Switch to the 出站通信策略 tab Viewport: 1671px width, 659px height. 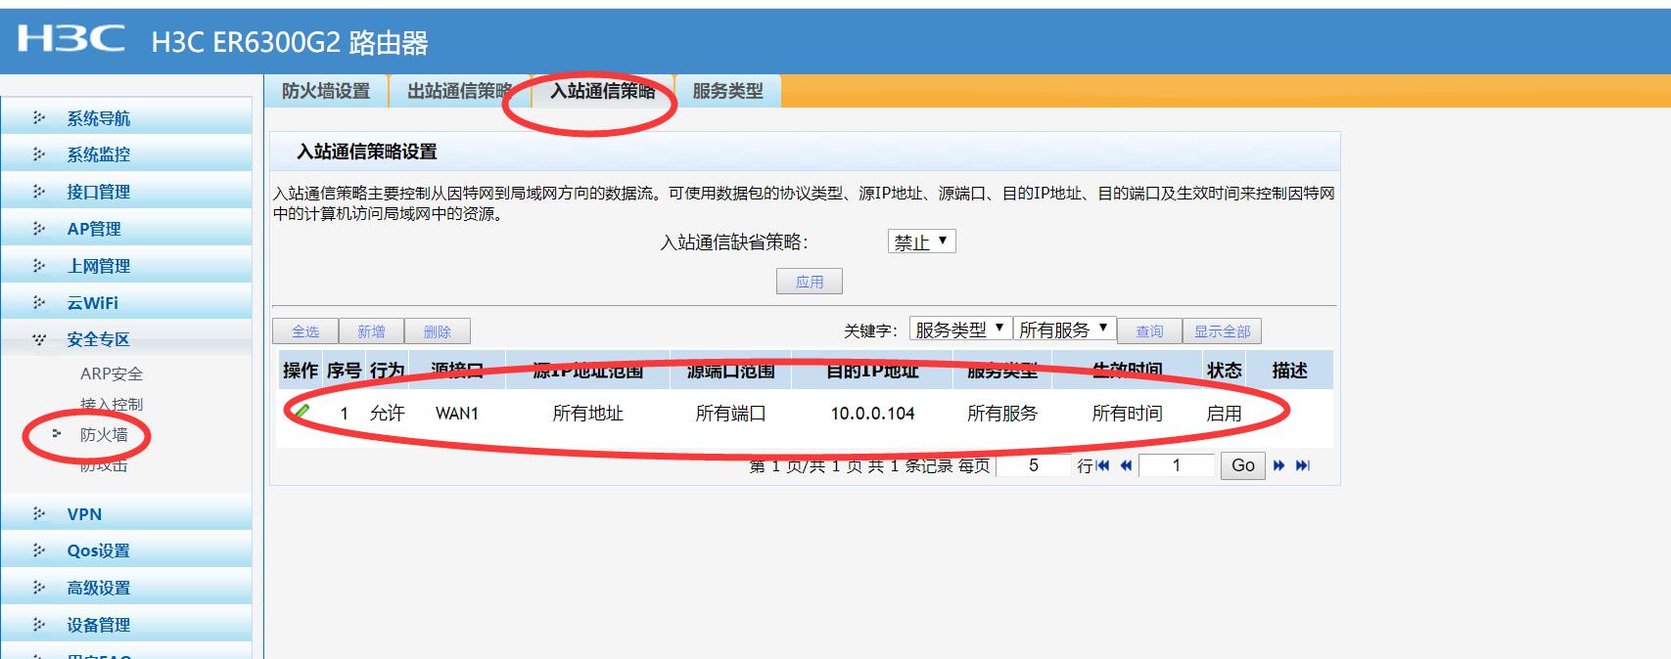click(459, 91)
